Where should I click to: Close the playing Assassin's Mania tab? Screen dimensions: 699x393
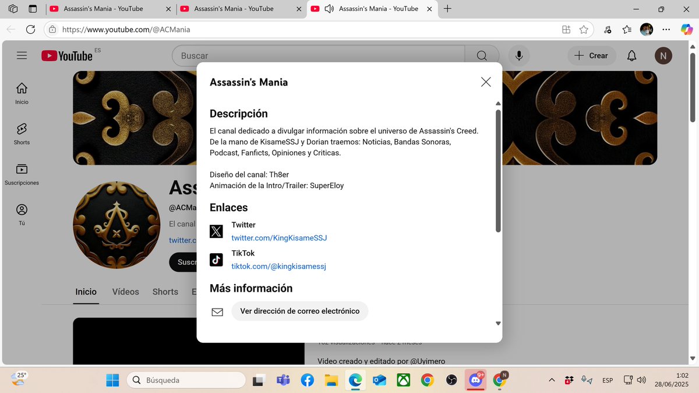coord(430,9)
